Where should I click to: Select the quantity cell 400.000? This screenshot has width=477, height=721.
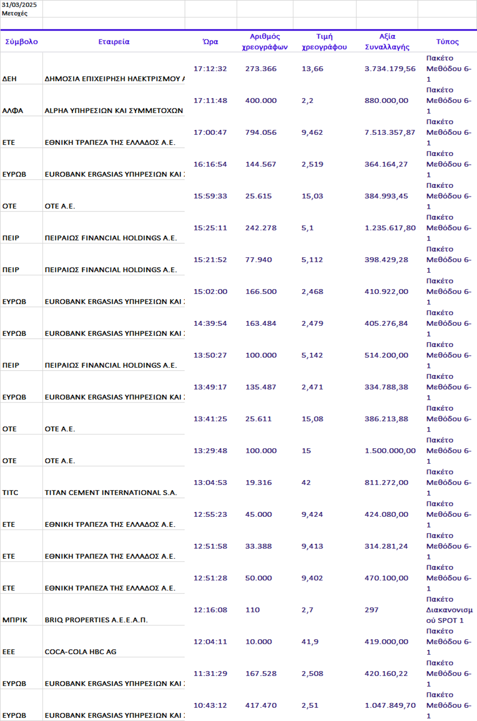(x=261, y=101)
